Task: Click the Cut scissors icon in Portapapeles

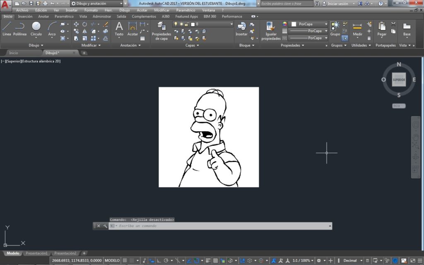Action: coord(393,24)
